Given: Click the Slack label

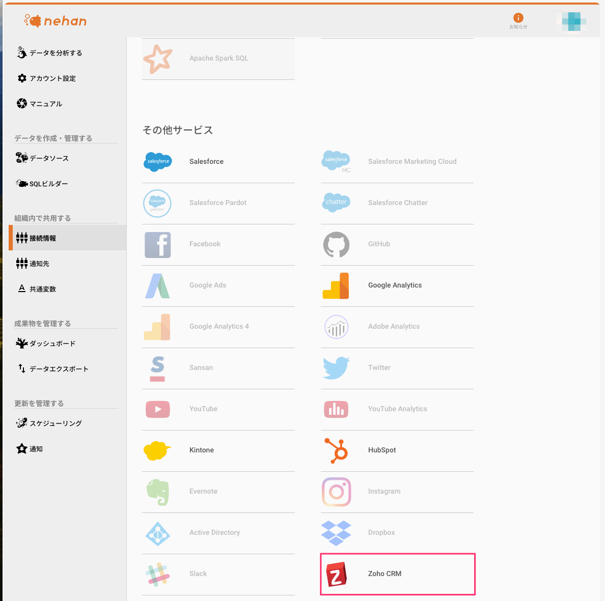Looking at the screenshot, I should 198,574.
